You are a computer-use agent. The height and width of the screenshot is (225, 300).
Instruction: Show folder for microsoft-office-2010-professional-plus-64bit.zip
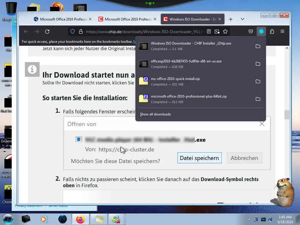[258, 99]
